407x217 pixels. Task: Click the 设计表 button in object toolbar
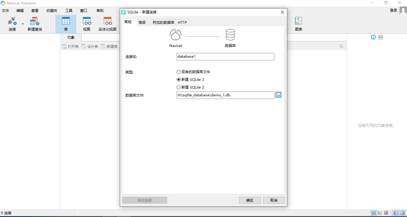pyautogui.click(x=90, y=46)
